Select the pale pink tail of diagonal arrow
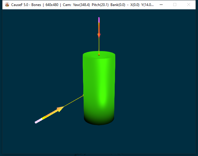The image size is (198, 156). pos(38,121)
